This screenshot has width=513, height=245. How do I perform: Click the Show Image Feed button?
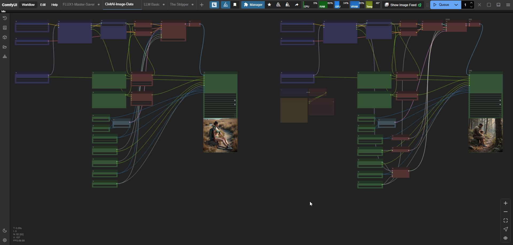403,5
